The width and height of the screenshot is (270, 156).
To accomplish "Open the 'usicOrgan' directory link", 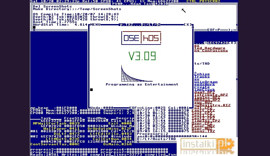I will [206, 82].
